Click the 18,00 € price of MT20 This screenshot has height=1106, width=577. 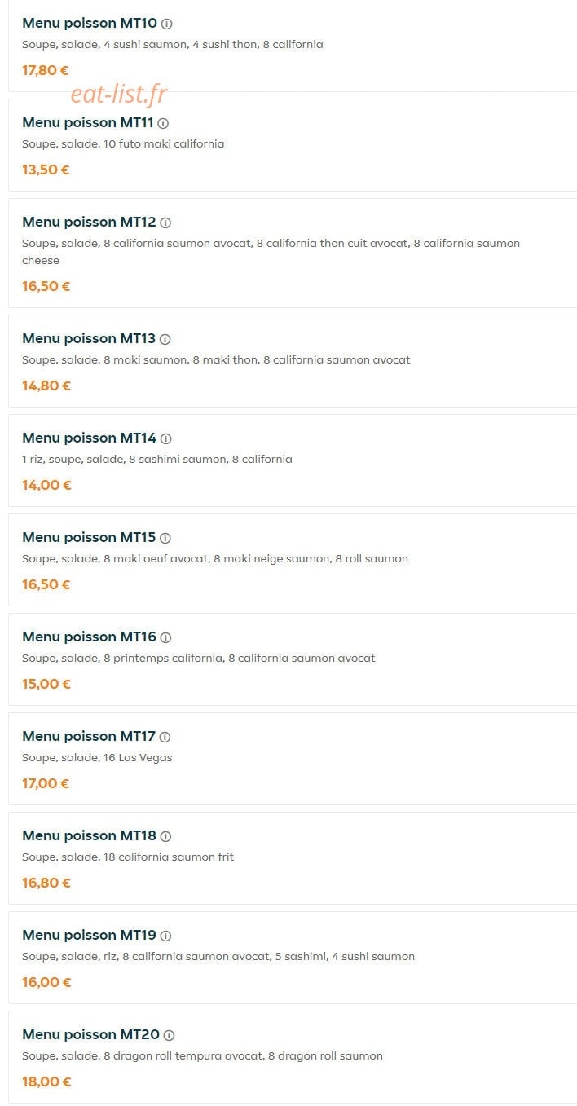[x=46, y=1082]
